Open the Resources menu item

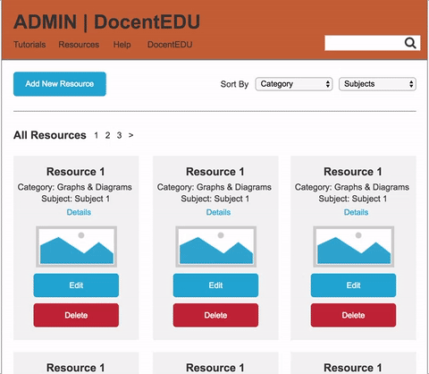point(79,45)
